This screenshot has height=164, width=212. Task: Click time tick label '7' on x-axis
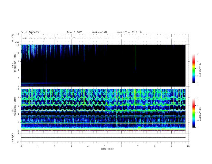tap(138, 146)
